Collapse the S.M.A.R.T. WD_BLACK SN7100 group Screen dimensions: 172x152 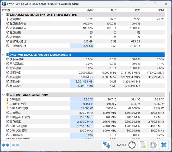coord(3,15)
